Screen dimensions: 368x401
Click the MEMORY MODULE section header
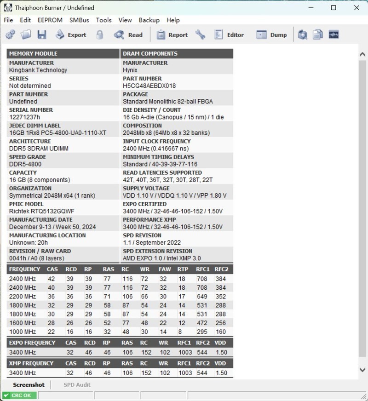coord(63,53)
